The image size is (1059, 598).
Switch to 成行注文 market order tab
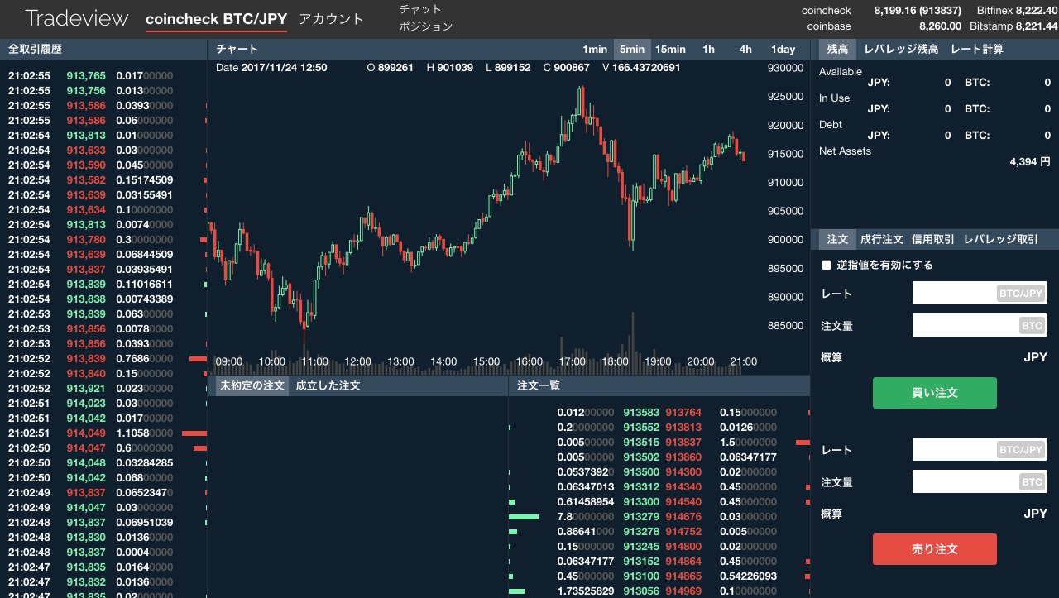click(x=881, y=239)
